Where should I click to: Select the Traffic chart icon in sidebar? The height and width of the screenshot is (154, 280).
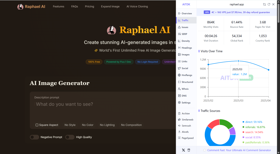coord(179,20)
